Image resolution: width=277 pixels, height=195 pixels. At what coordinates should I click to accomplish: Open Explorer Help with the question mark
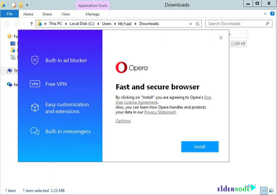point(272,13)
